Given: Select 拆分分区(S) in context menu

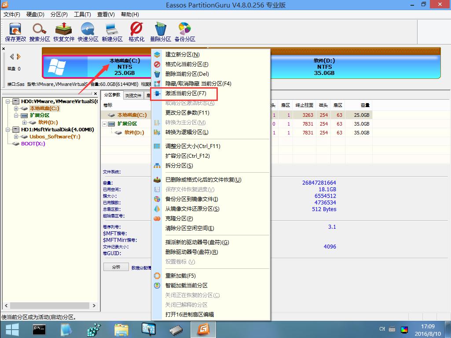Looking at the screenshot, I should (x=211, y=166).
